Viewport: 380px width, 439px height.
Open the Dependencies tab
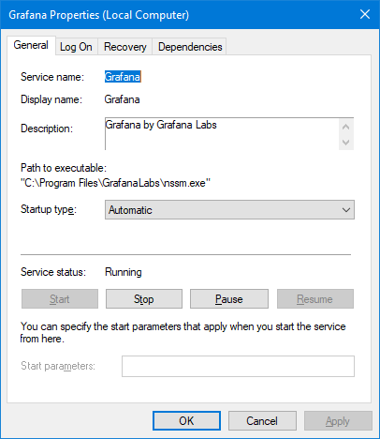point(190,47)
